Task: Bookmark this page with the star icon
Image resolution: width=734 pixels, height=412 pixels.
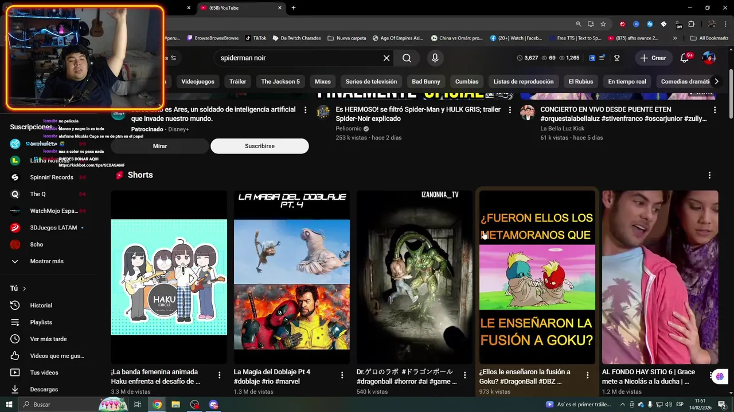Action: click(603, 24)
